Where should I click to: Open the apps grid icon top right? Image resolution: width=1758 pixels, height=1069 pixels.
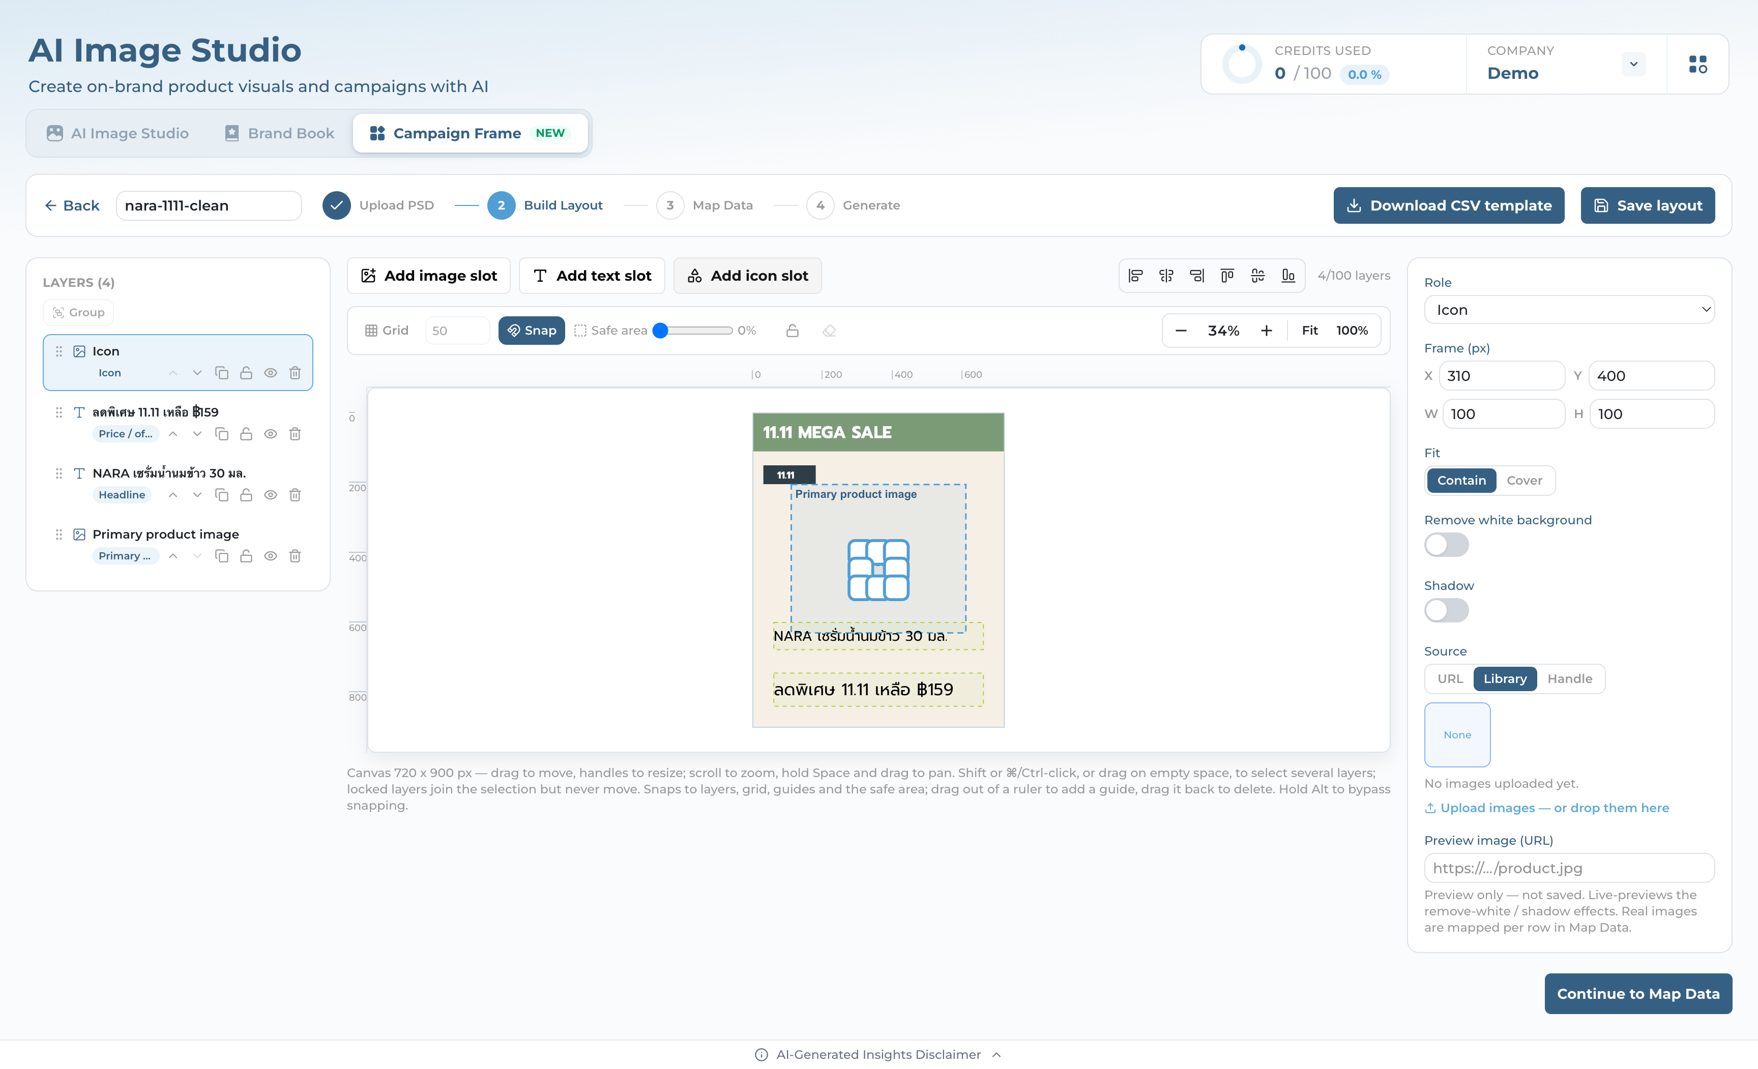click(1698, 64)
